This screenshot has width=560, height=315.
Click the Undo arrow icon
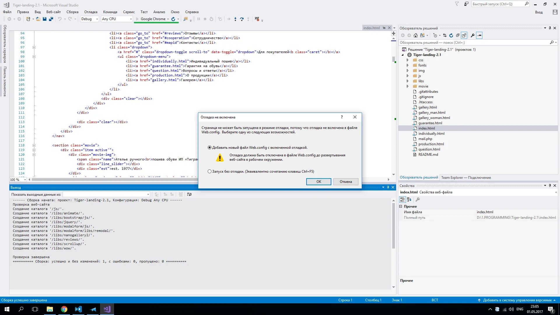pos(60,19)
